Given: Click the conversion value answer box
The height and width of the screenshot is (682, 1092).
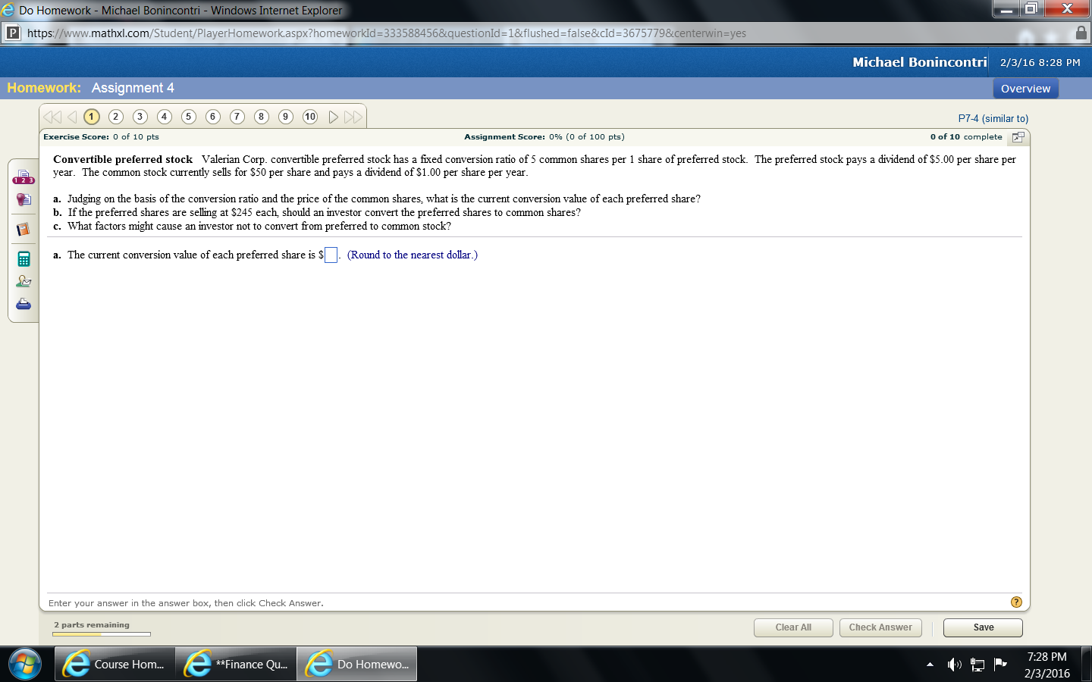Looking at the screenshot, I should tap(330, 255).
